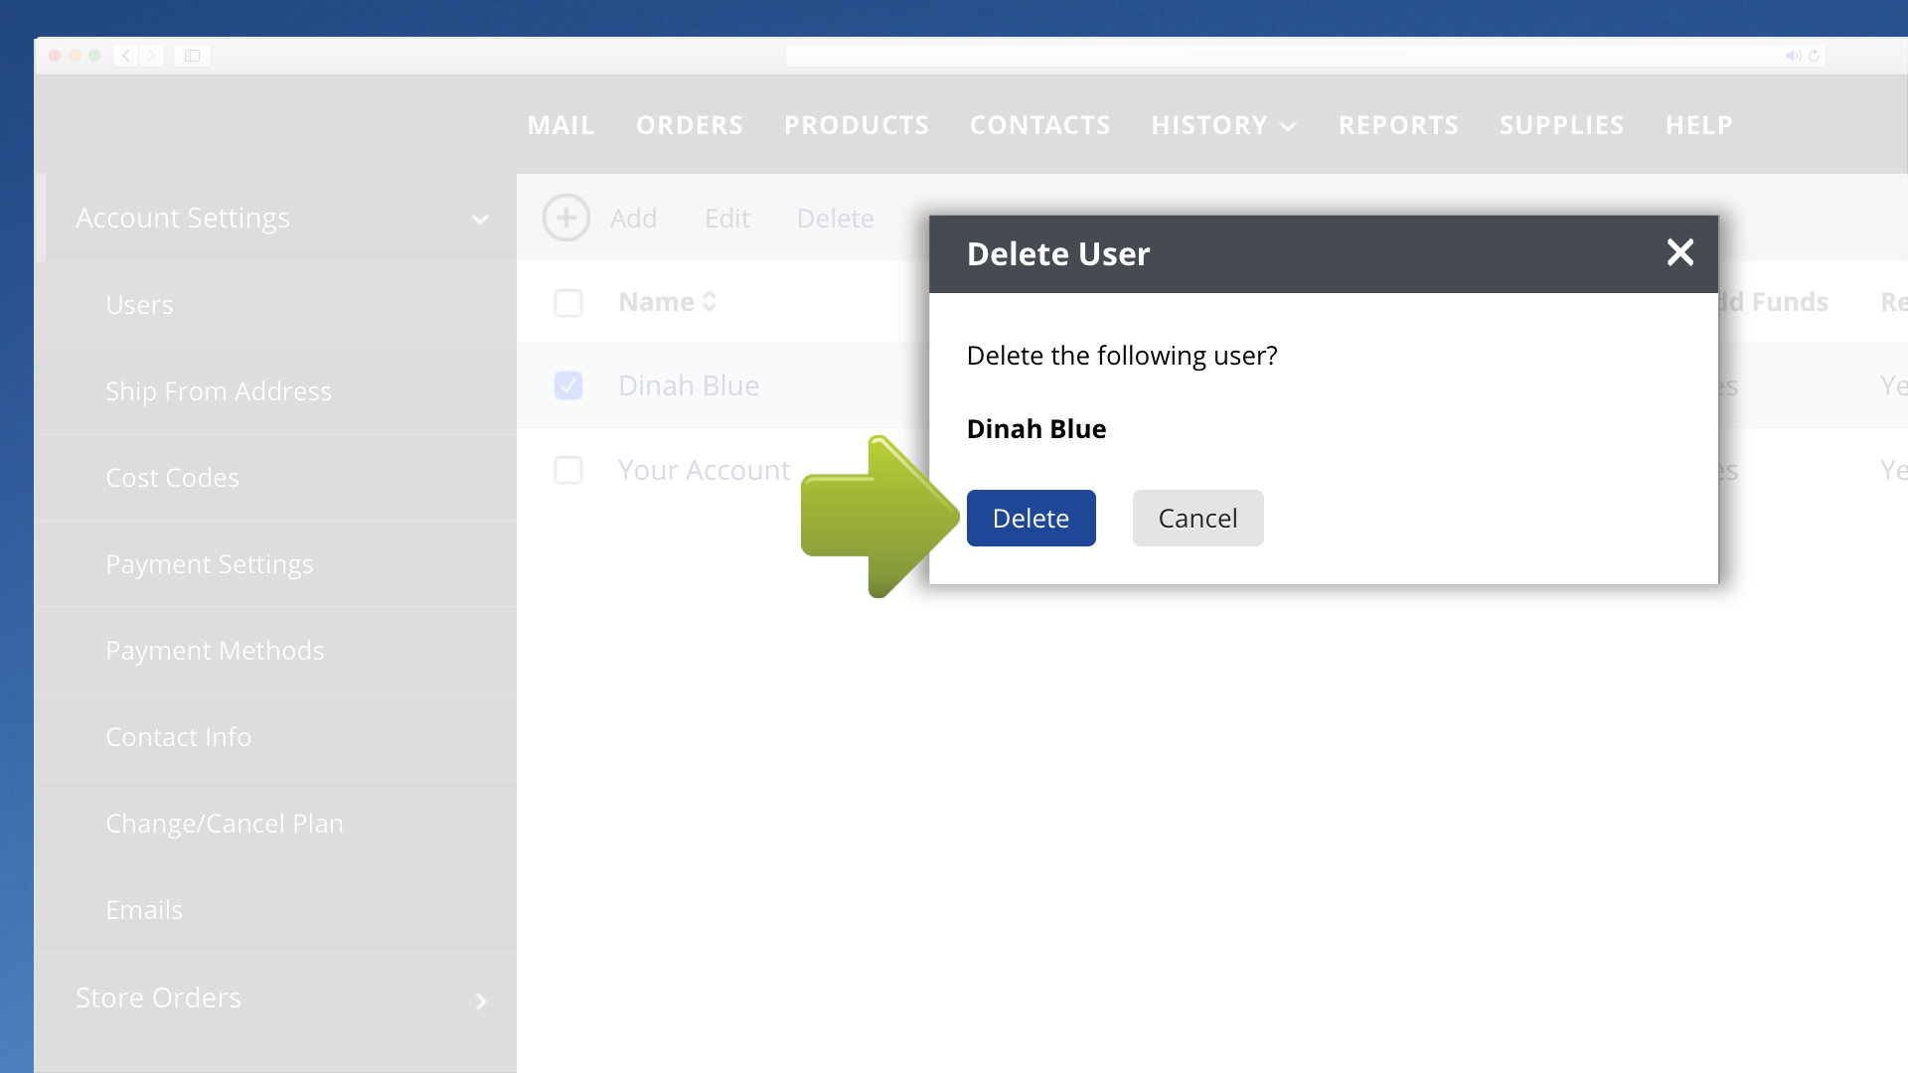Mute tab audio via the speaker icon
Image resolution: width=1908 pixels, height=1073 pixels.
tap(1791, 56)
